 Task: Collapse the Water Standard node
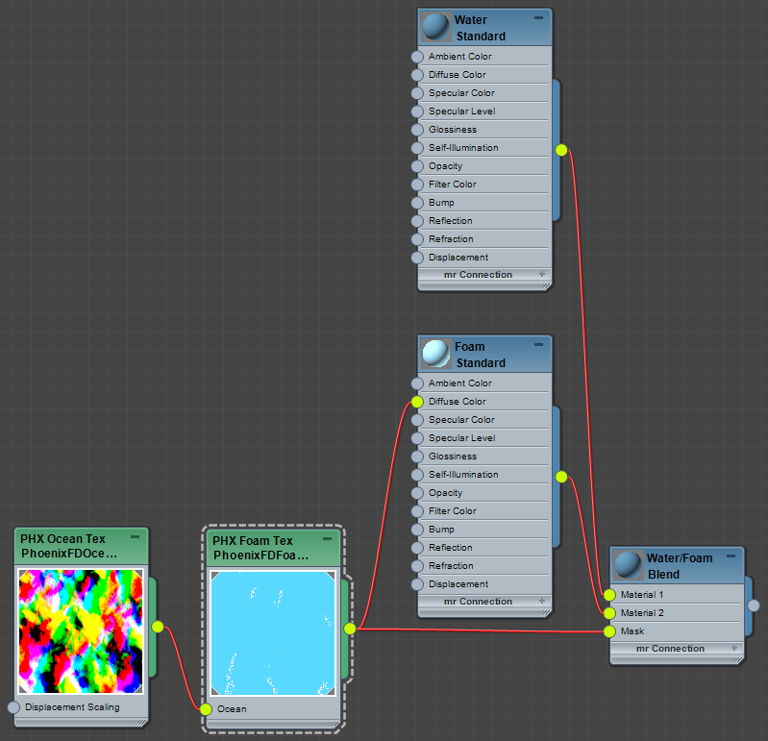point(539,18)
